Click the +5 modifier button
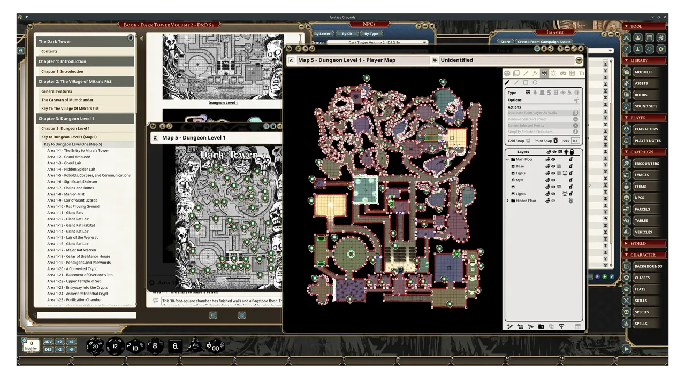This screenshot has width=685, height=385. pyautogui.click(x=71, y=342)
